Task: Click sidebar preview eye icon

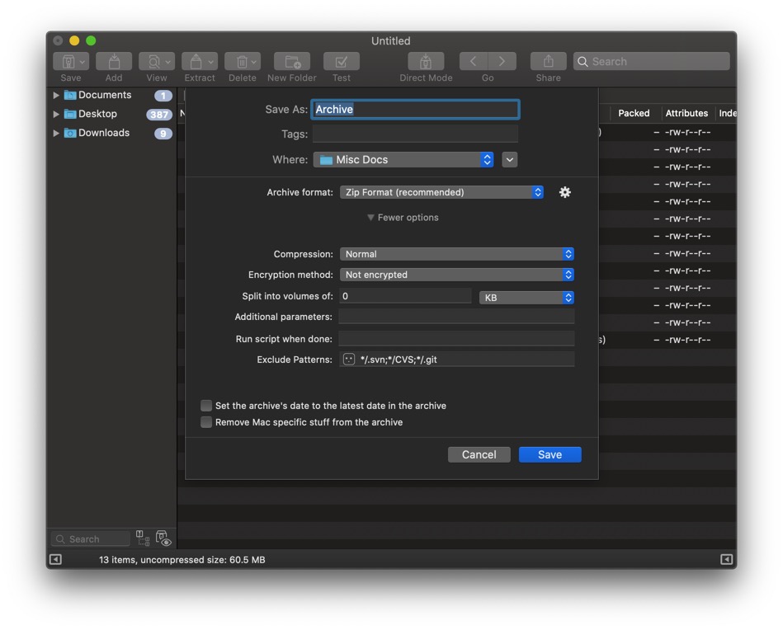Action: [x=163, y=538]
